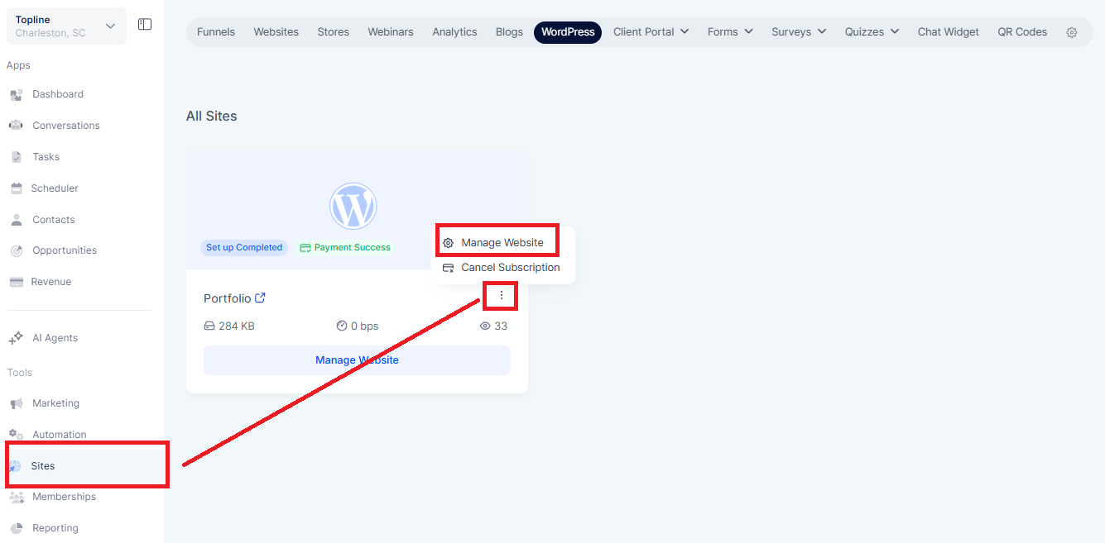Open Opportunities target icon in sidebar
Image resolution: width=1105 pixels, height=543 pixels.
pos(17,250)
